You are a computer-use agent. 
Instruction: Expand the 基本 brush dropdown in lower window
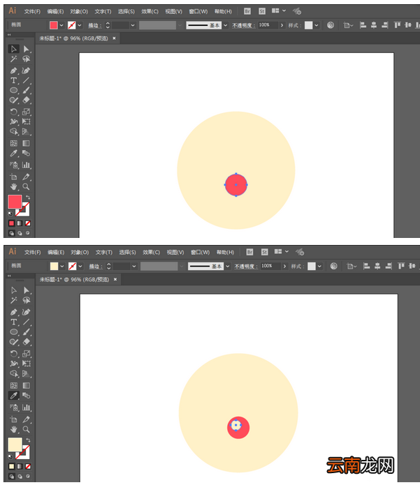[x=228, y=266]
